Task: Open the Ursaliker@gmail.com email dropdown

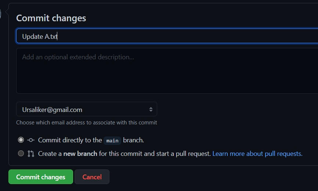Action: tap(86, 109)
